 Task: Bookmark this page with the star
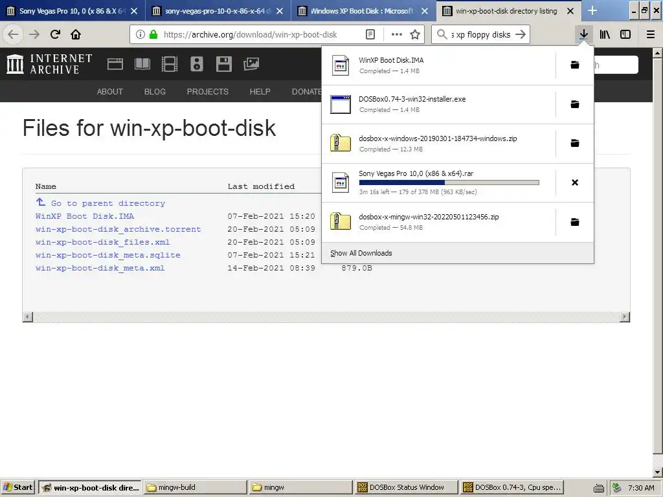click(415, 34)
